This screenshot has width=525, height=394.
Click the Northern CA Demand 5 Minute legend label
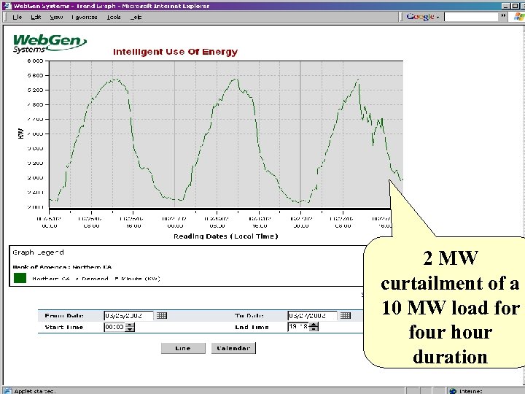pos(96,279)
